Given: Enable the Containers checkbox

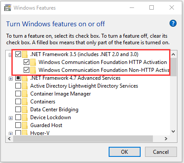Looking at the screenshot, I should (x=18, y=102).
